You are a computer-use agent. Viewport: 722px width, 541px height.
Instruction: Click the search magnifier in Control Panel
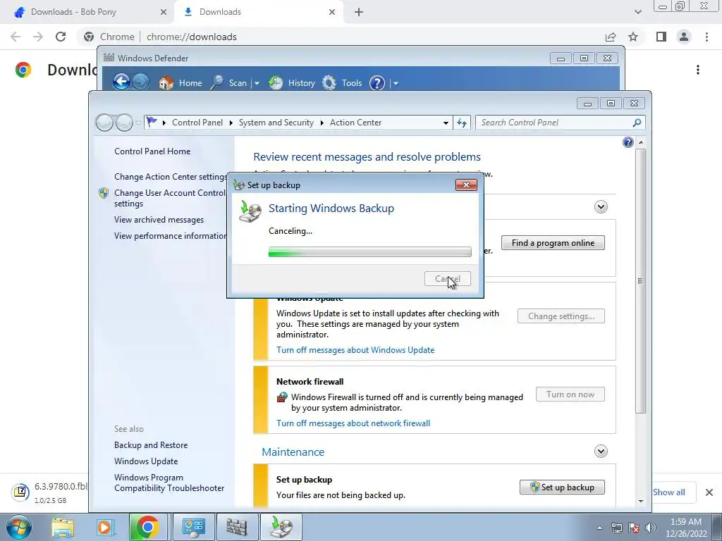pyautogui.click(x=637, y=123)
